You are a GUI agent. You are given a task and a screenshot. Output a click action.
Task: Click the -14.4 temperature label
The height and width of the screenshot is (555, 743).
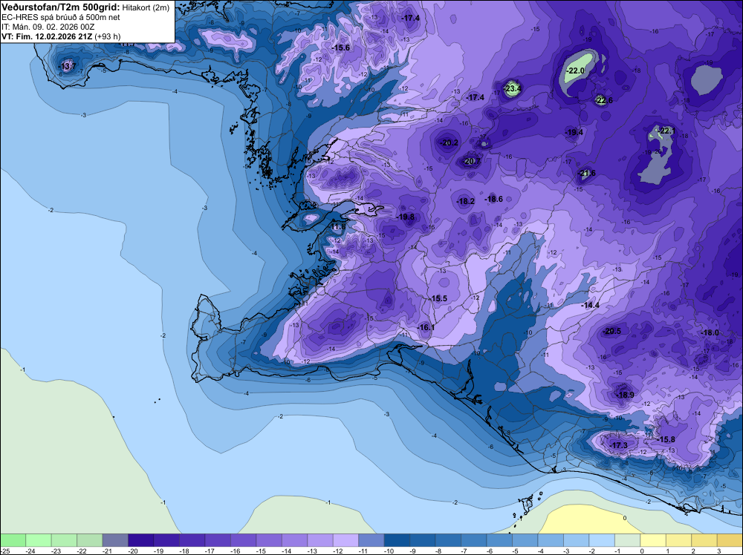[x=591, y=306]
